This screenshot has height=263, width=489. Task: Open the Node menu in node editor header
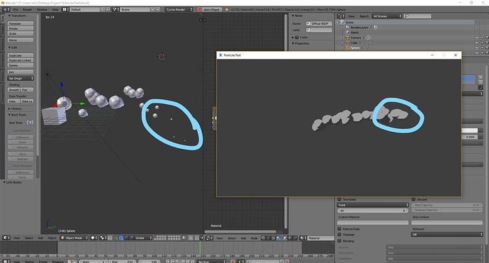point(254,238)
